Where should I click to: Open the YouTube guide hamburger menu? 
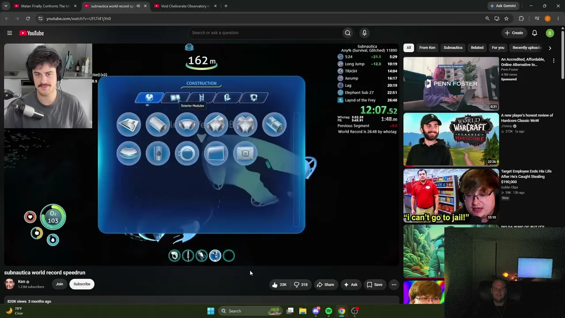9,33
